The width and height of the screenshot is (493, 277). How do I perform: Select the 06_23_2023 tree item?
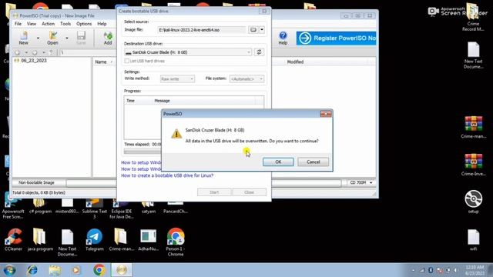(x=33, y=60)
